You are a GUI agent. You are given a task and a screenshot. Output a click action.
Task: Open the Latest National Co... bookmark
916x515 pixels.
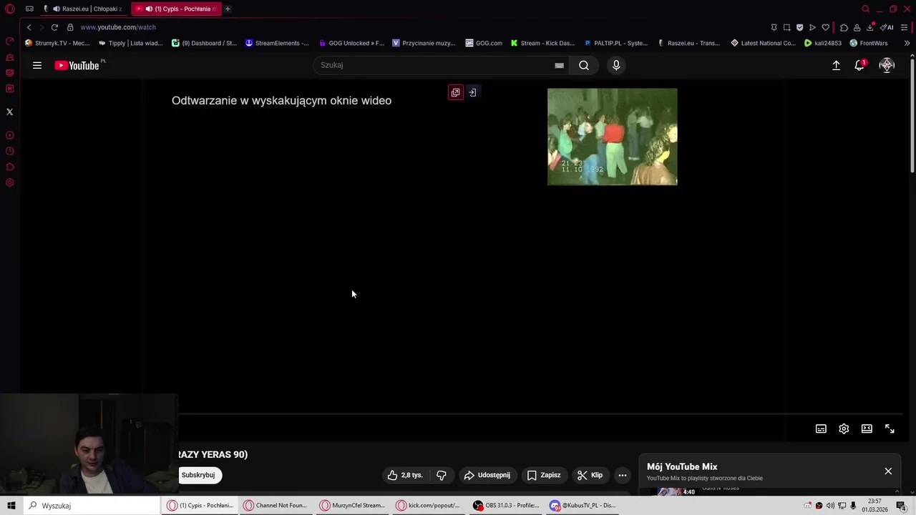763,43
